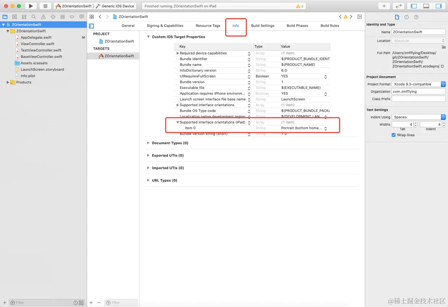
Task: Edit the Organization field com.zmfflying
Action: click(419, 92)
